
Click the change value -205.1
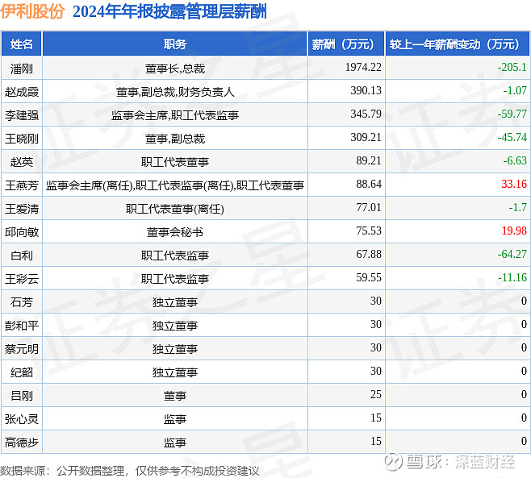click(x=512, y=68)
